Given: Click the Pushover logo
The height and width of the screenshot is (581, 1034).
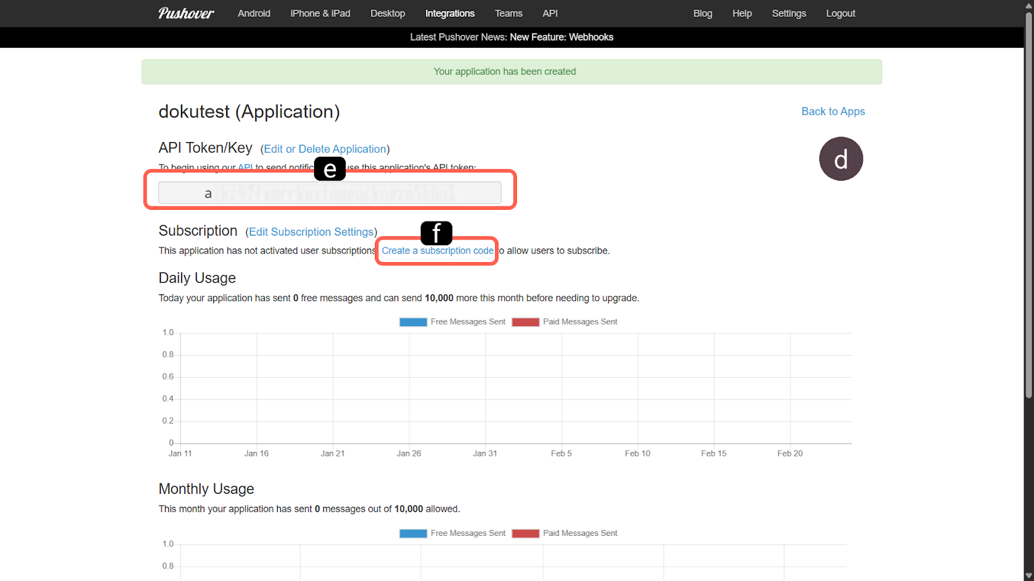Looking at the screenshot, I should pyautogui.click(x=185, y=14).
